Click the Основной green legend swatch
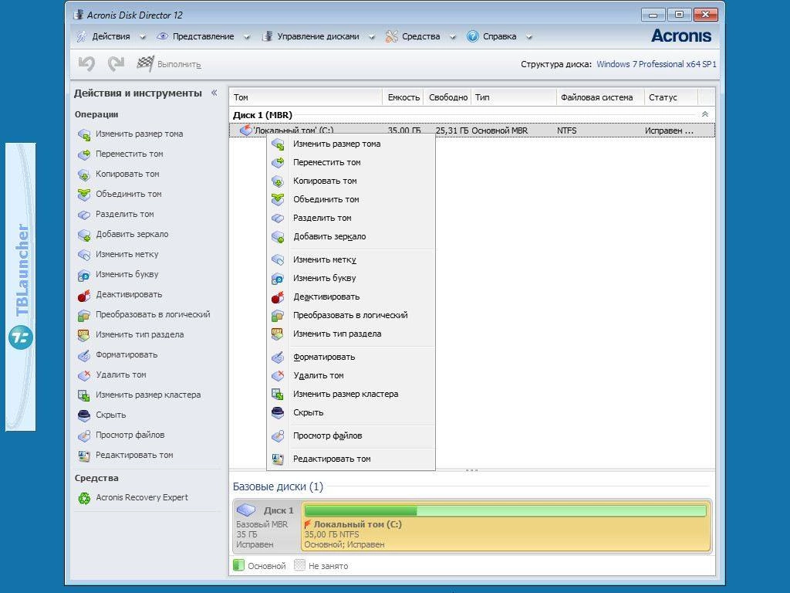 click(239, 565)
